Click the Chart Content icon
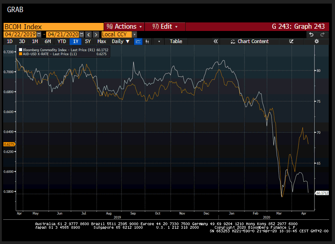The height and width of the screenshot is (244, 335). coord(233,41)
